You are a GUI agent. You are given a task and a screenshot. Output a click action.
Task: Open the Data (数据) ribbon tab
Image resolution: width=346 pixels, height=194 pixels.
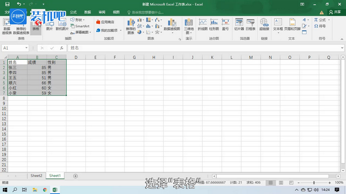[x=88, y=12]
